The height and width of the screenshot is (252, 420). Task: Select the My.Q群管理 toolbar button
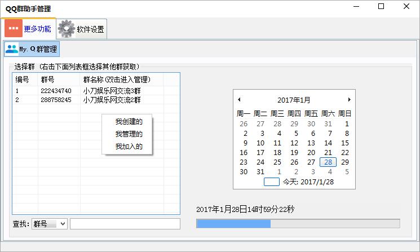(x=32, y=49)
